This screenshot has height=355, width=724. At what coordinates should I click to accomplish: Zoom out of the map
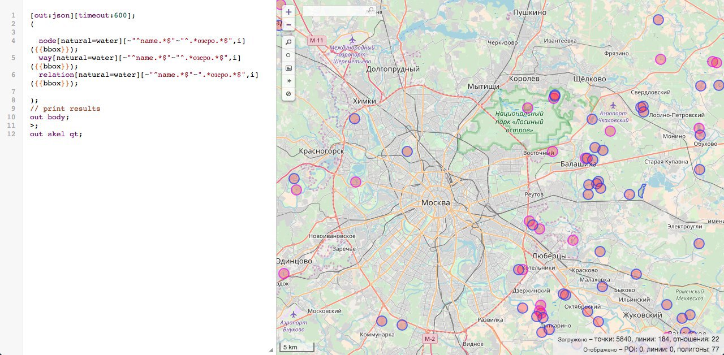click(288, 24)
